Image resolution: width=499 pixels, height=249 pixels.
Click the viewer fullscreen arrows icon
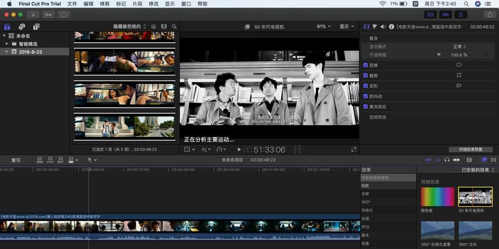tap(354, 149)
